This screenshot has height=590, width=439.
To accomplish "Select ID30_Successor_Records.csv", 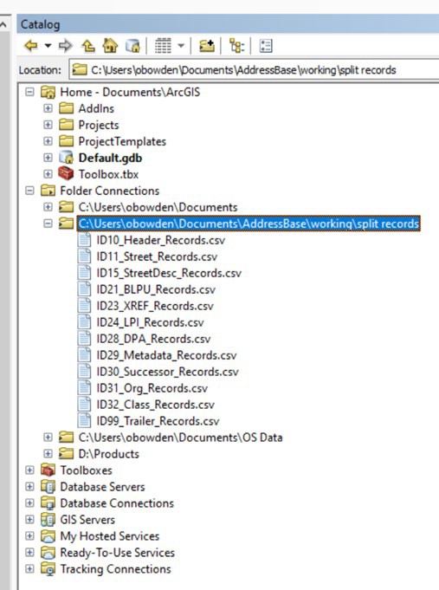I will coord(167,372).
